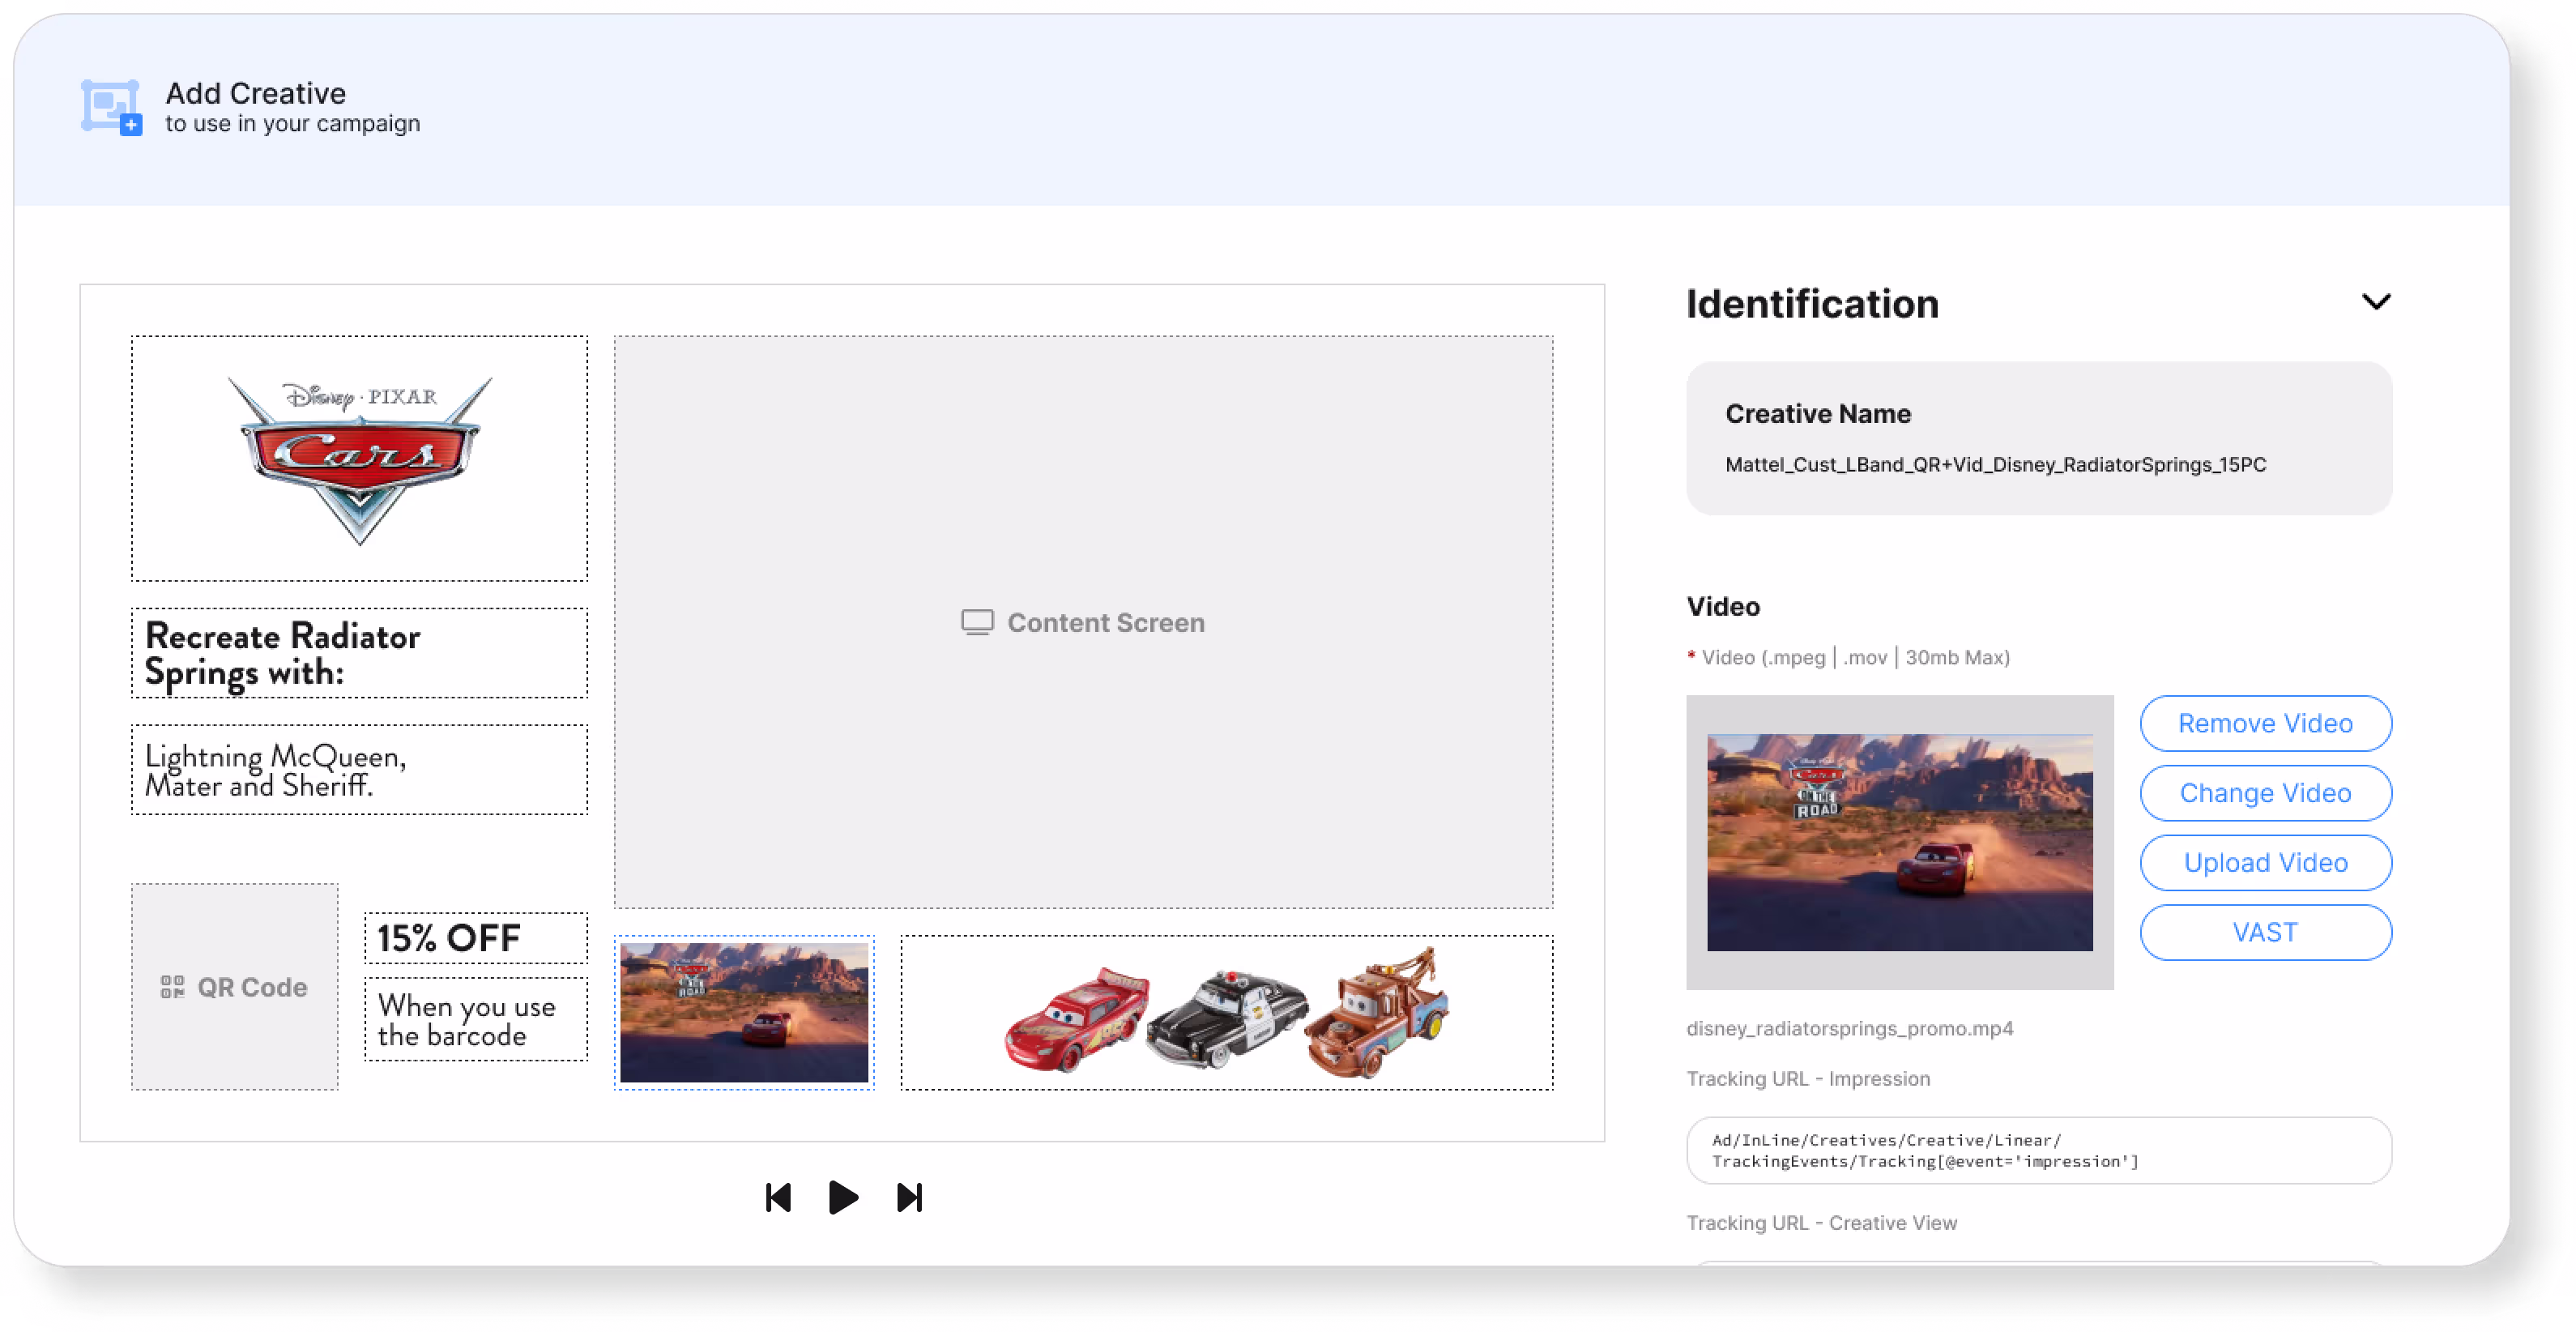Click the Add Creative header icon
The height and width of the screenshot is (1332, 2576).
click(111, 107)
